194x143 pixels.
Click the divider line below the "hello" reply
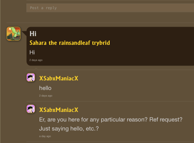[110, 101]
